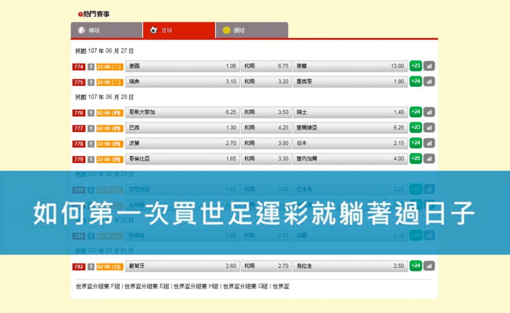Expand +24 more bets for match 775

(416, 81)
